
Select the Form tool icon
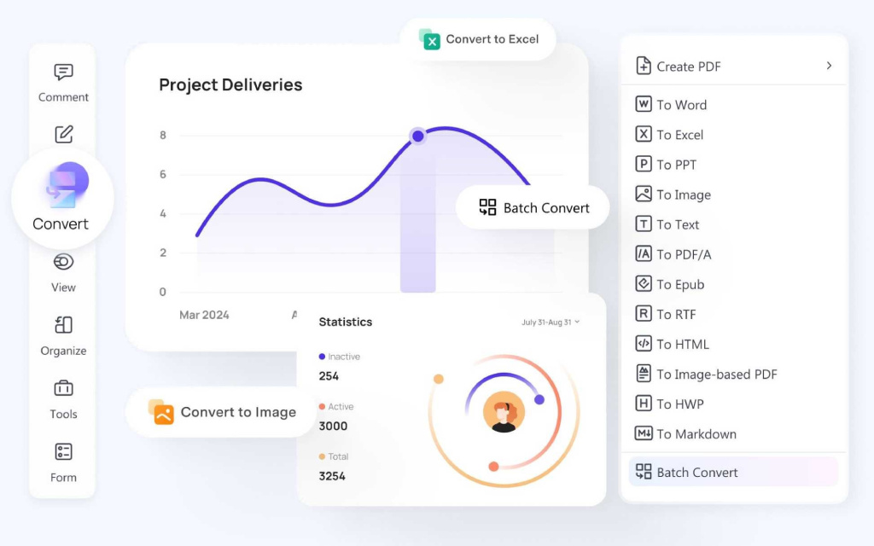coord(63,451)
